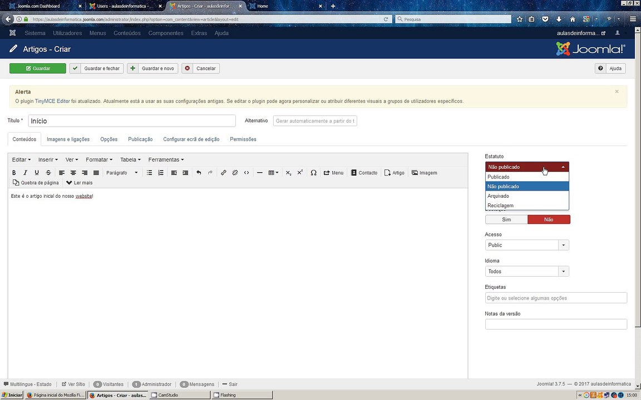The height and width of the screenshot is (400, 641).
Task: Click the Etiquetas tags field
Action: pyautogui.click(x=556, y=298)
